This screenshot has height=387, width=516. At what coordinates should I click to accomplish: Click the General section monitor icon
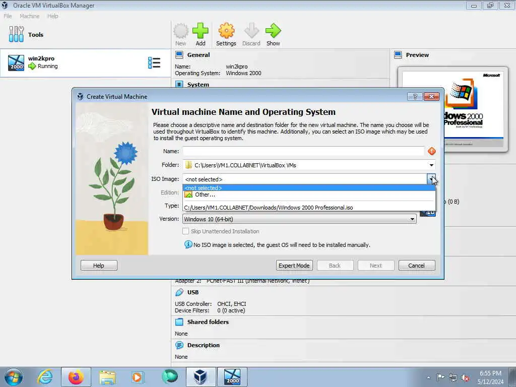coord(179,55)
